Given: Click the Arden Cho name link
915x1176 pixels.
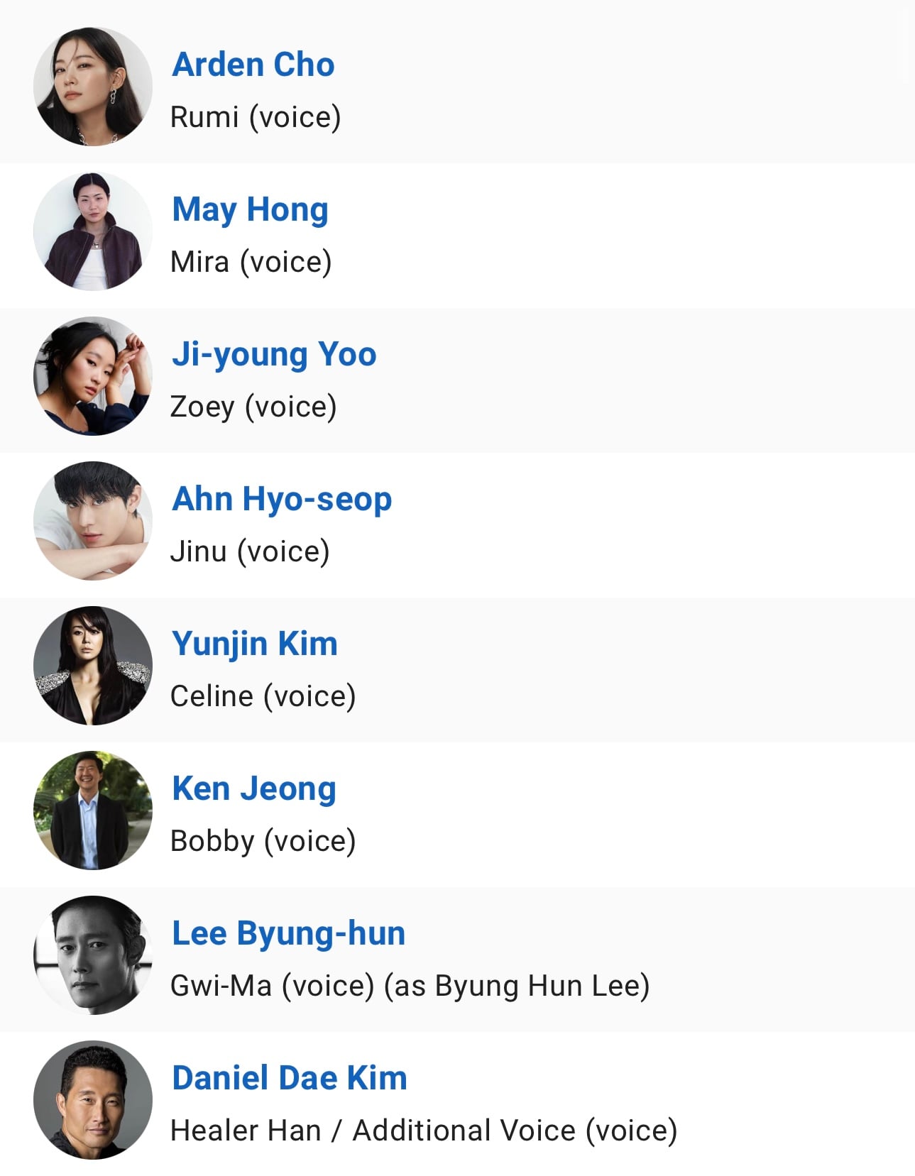Looking at the screenshot, I should pyautogui.click(x=253, y=65).
